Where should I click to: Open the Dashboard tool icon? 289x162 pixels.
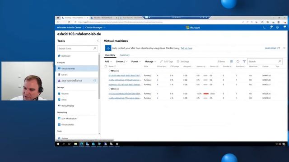pos(59,56)
